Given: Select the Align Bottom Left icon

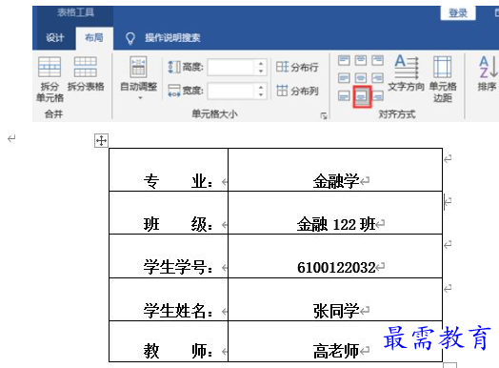Looking at the screenshot, I should [344, 96].
